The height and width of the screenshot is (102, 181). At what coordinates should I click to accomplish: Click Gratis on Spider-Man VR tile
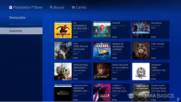(75, 37)
